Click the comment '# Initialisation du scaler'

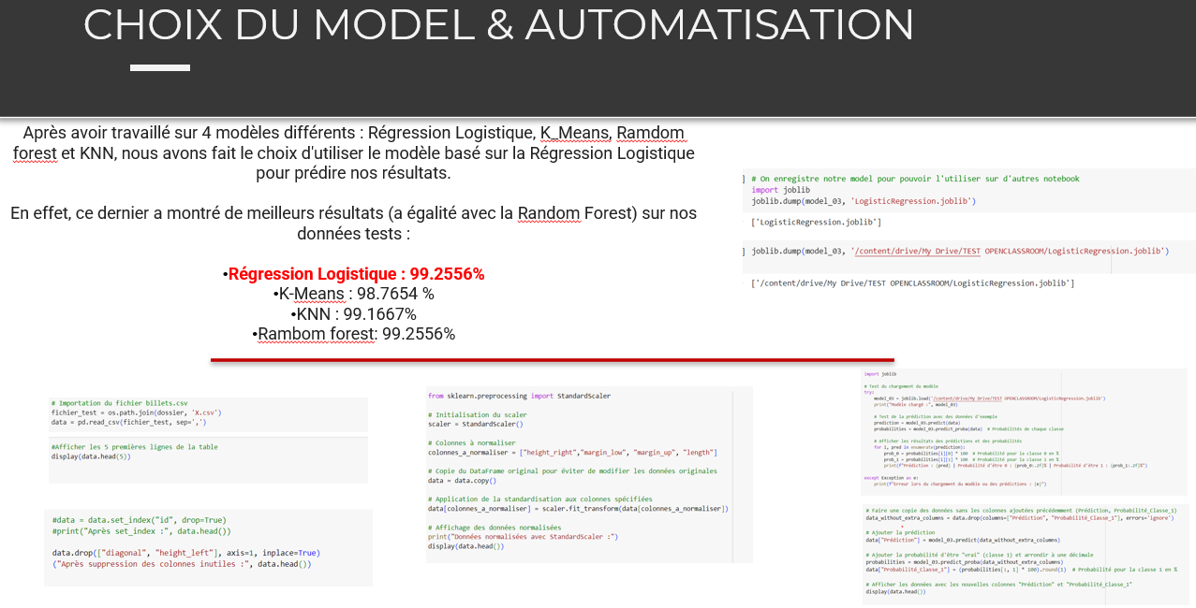(x=477, y=414)
